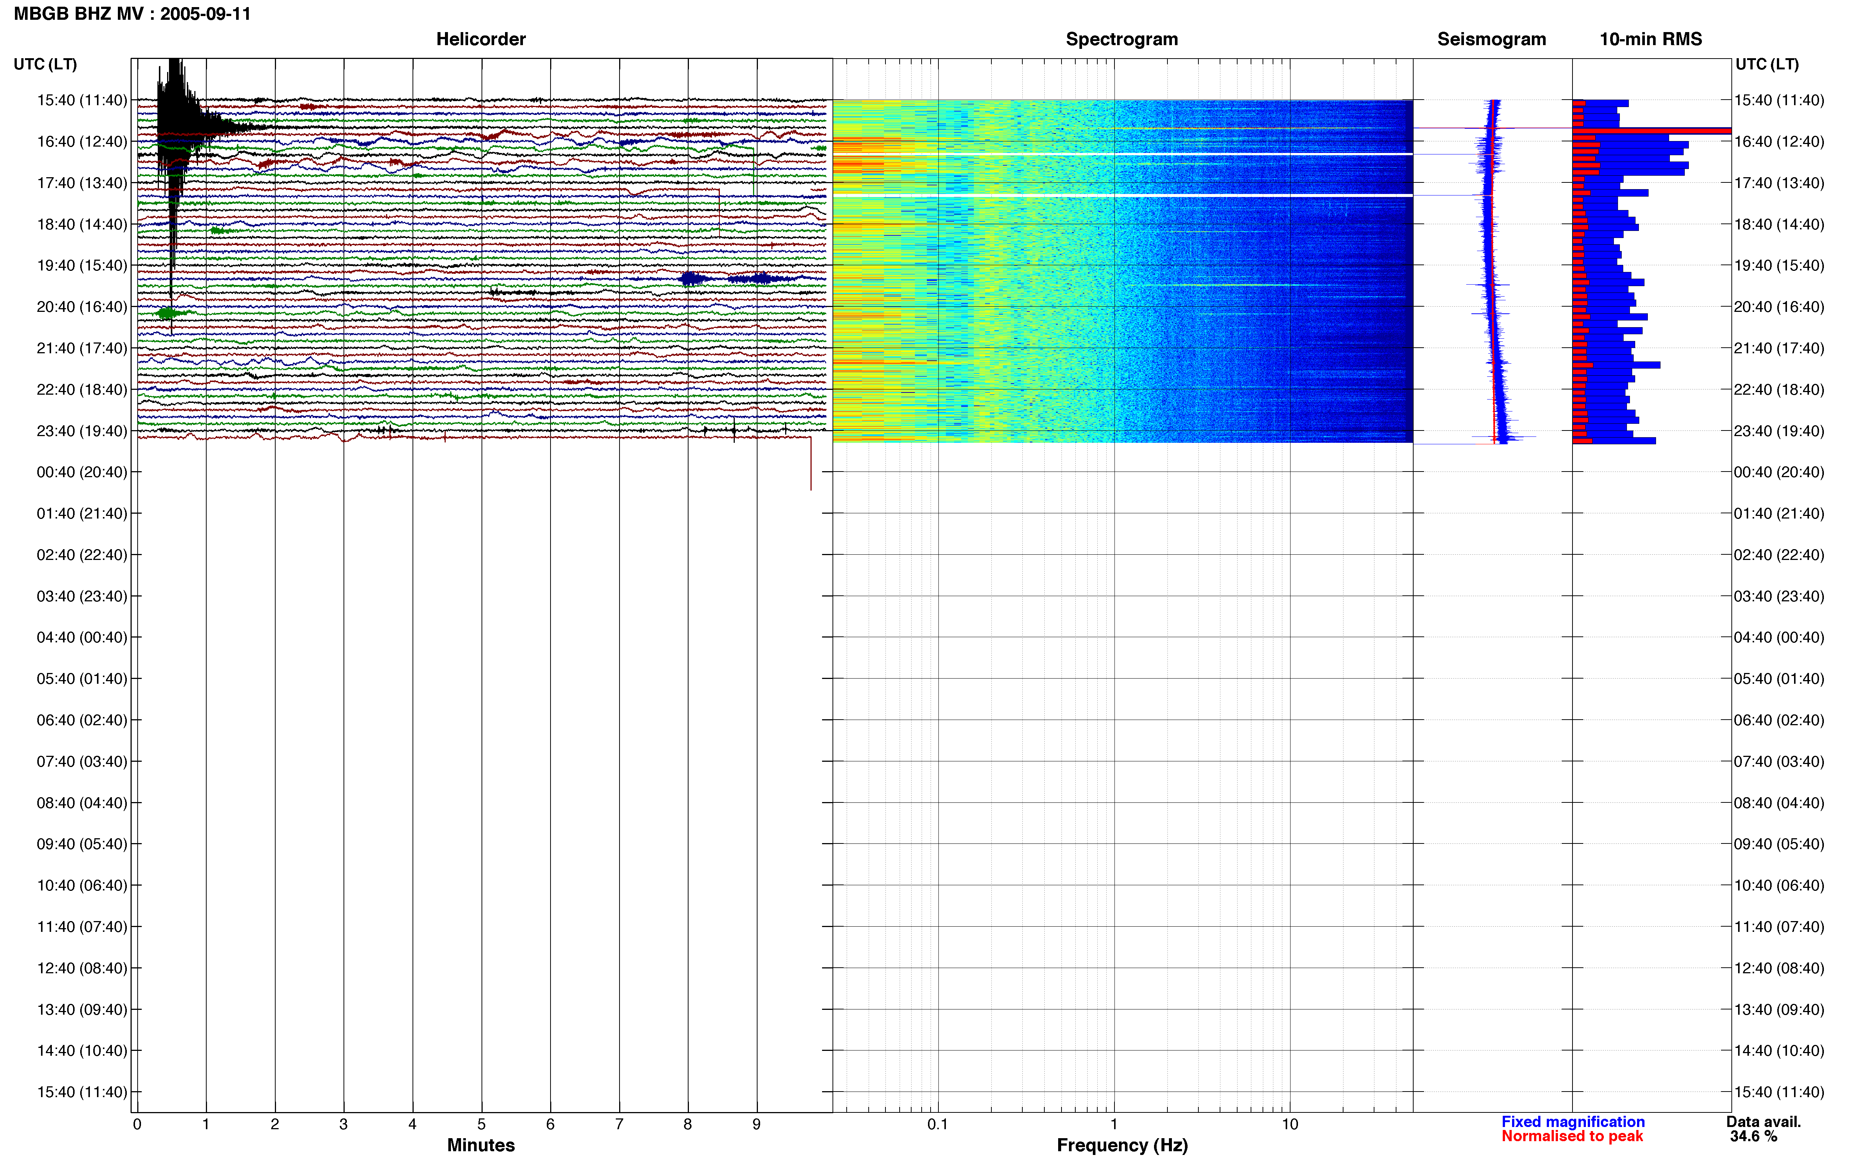The width and height of the screenshot is (1872, 1171).
Task: Click left time label '06:40 (02:40)'
Action: (82, 720)
